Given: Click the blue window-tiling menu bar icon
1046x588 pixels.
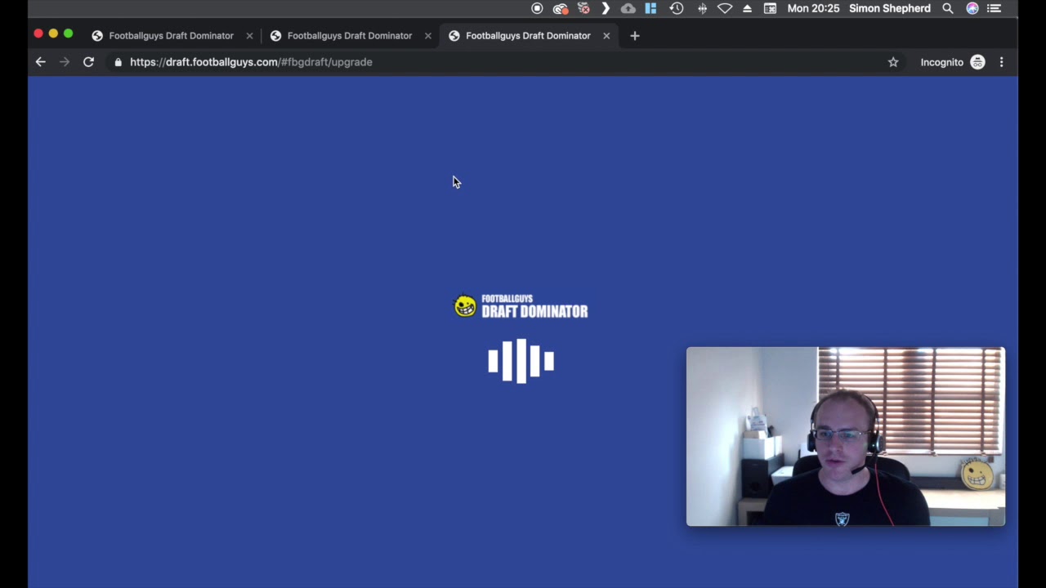Looking at the screenshot, I should tap(650, 8).
